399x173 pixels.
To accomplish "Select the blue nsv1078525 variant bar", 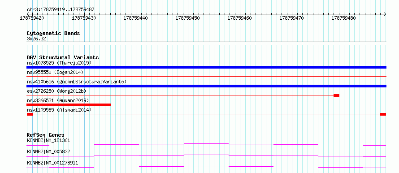I will tap(206, 67).
